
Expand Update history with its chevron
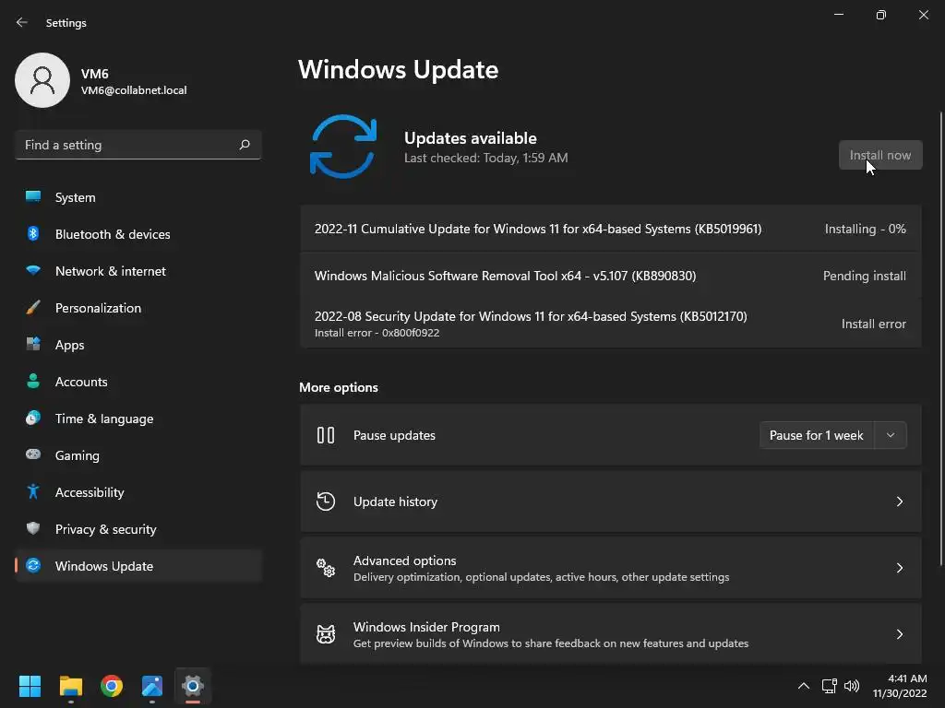[899, 501]
